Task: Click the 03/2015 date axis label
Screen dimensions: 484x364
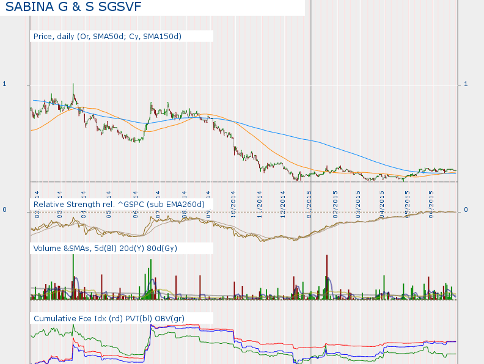Action: (x=358, y=205)
